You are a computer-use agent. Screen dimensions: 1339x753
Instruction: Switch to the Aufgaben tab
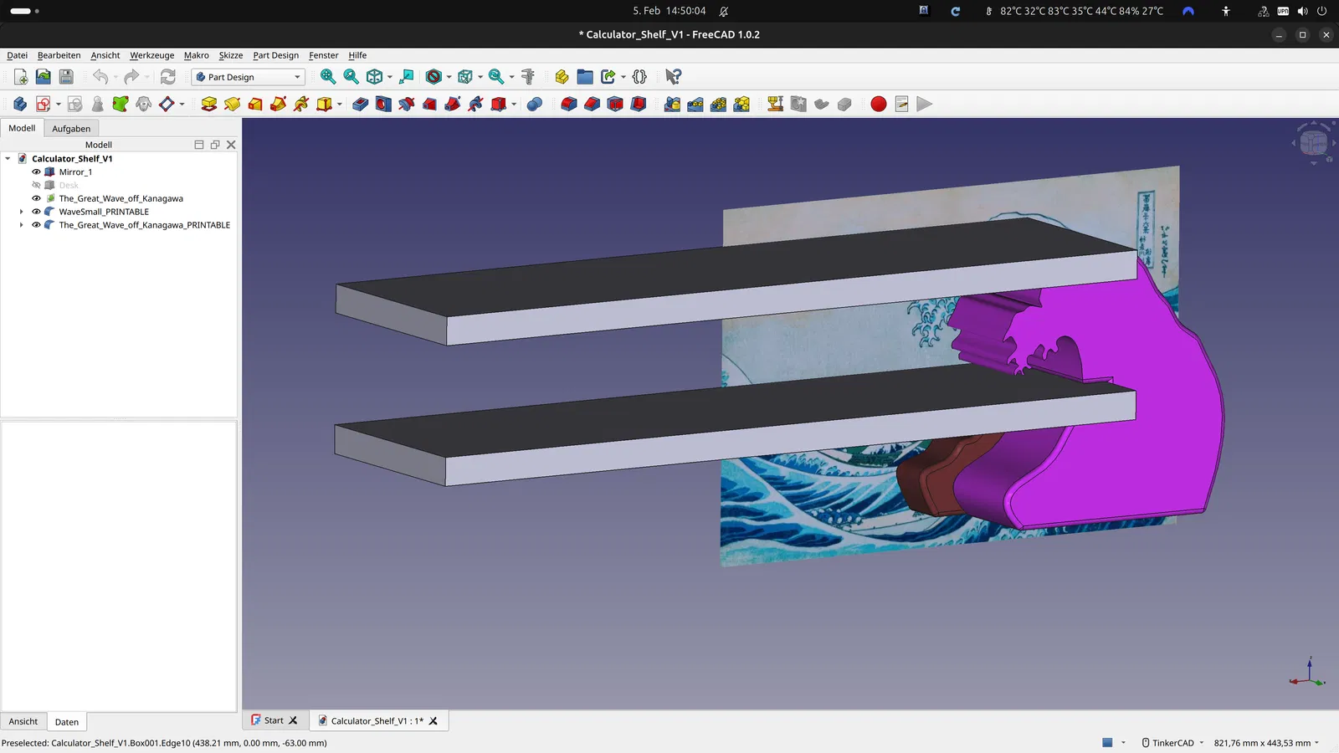click(x=71, y=128)
